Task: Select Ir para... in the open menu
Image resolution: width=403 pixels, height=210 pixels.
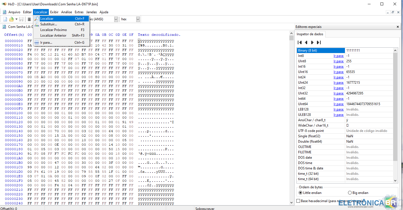Action: point(46,43)
